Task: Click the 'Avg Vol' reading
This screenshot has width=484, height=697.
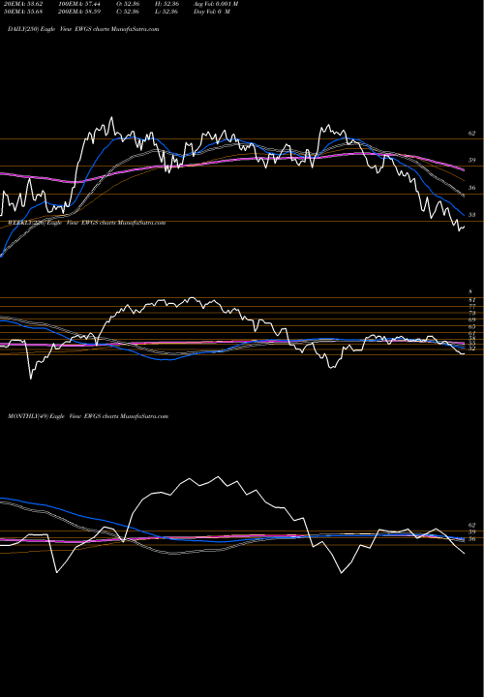Action: [216, 4]
